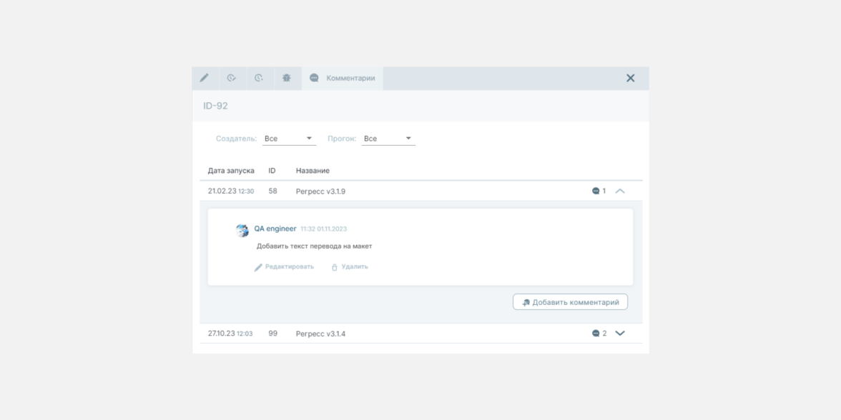Expand the Регресс v3.1.4 row

pyautogui.click(x=620, y=333)
